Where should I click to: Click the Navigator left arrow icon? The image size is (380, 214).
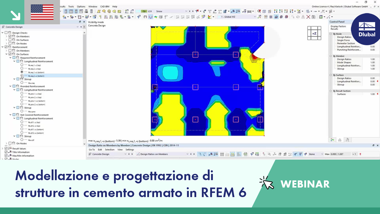pos(81,27)
